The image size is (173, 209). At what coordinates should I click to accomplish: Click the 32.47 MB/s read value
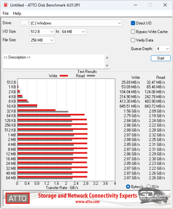(156, 82)
